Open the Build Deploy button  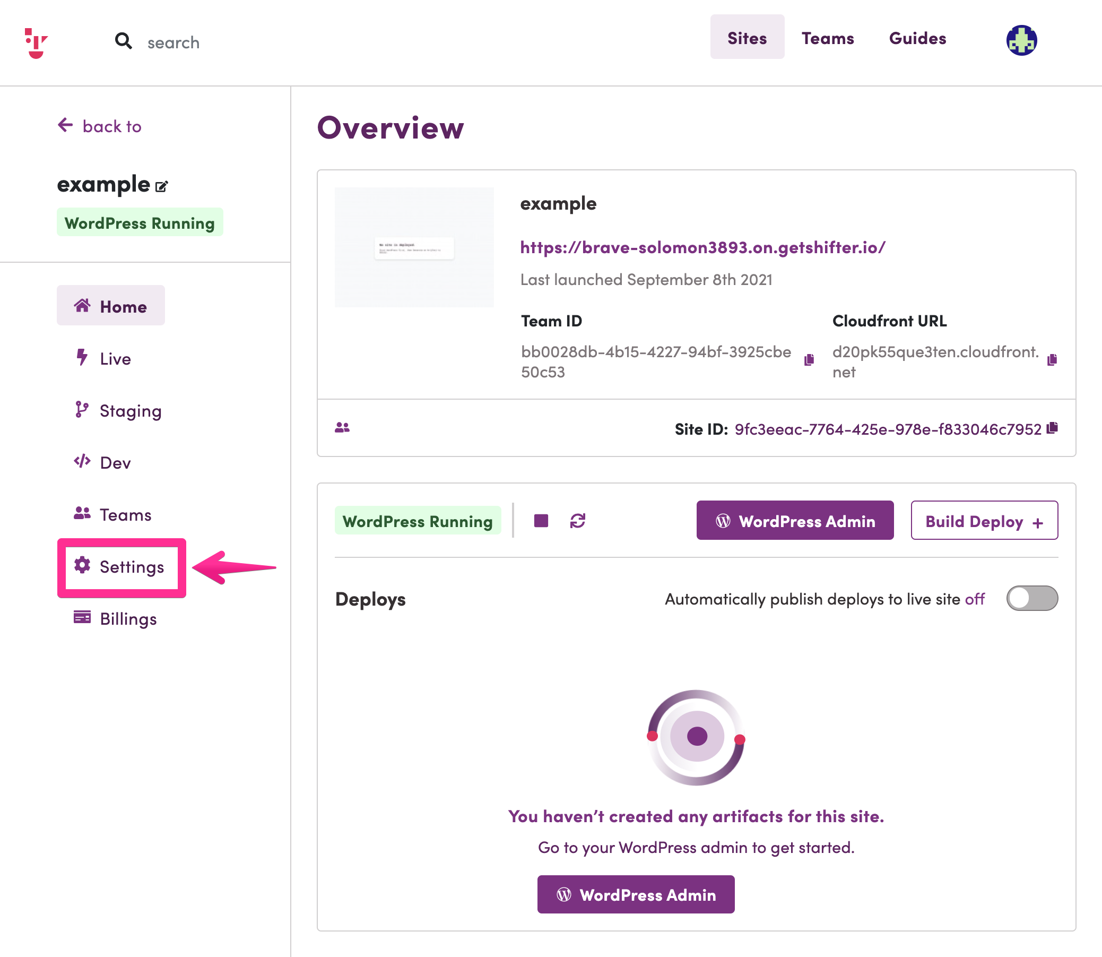(984, 520)
